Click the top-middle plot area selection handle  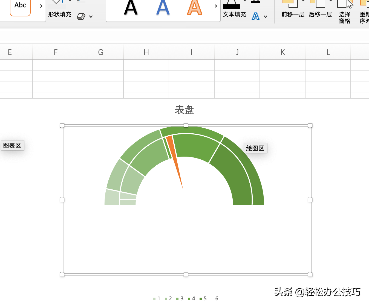(186, 125)
